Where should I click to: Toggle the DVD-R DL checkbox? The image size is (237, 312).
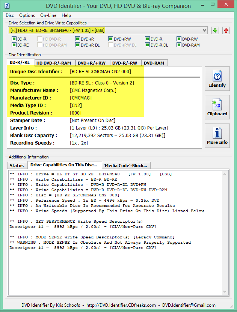click(x=147, y=45)
